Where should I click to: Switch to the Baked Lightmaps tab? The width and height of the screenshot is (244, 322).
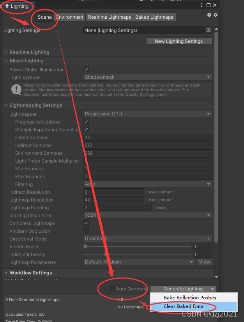(x=154, y=17)
